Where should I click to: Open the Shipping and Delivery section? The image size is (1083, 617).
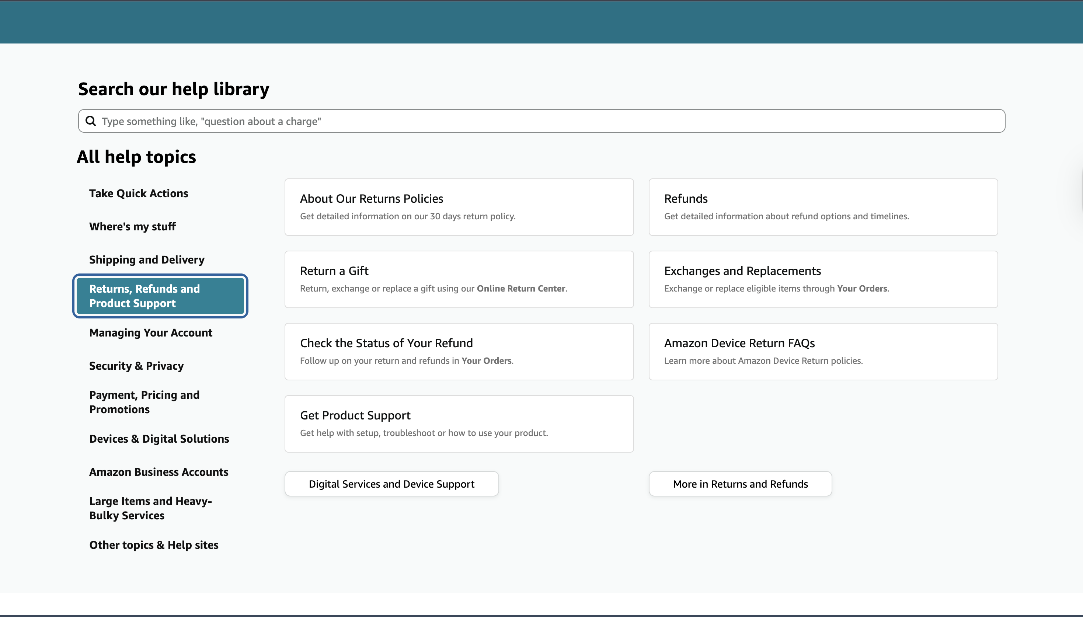click(146, 259)
